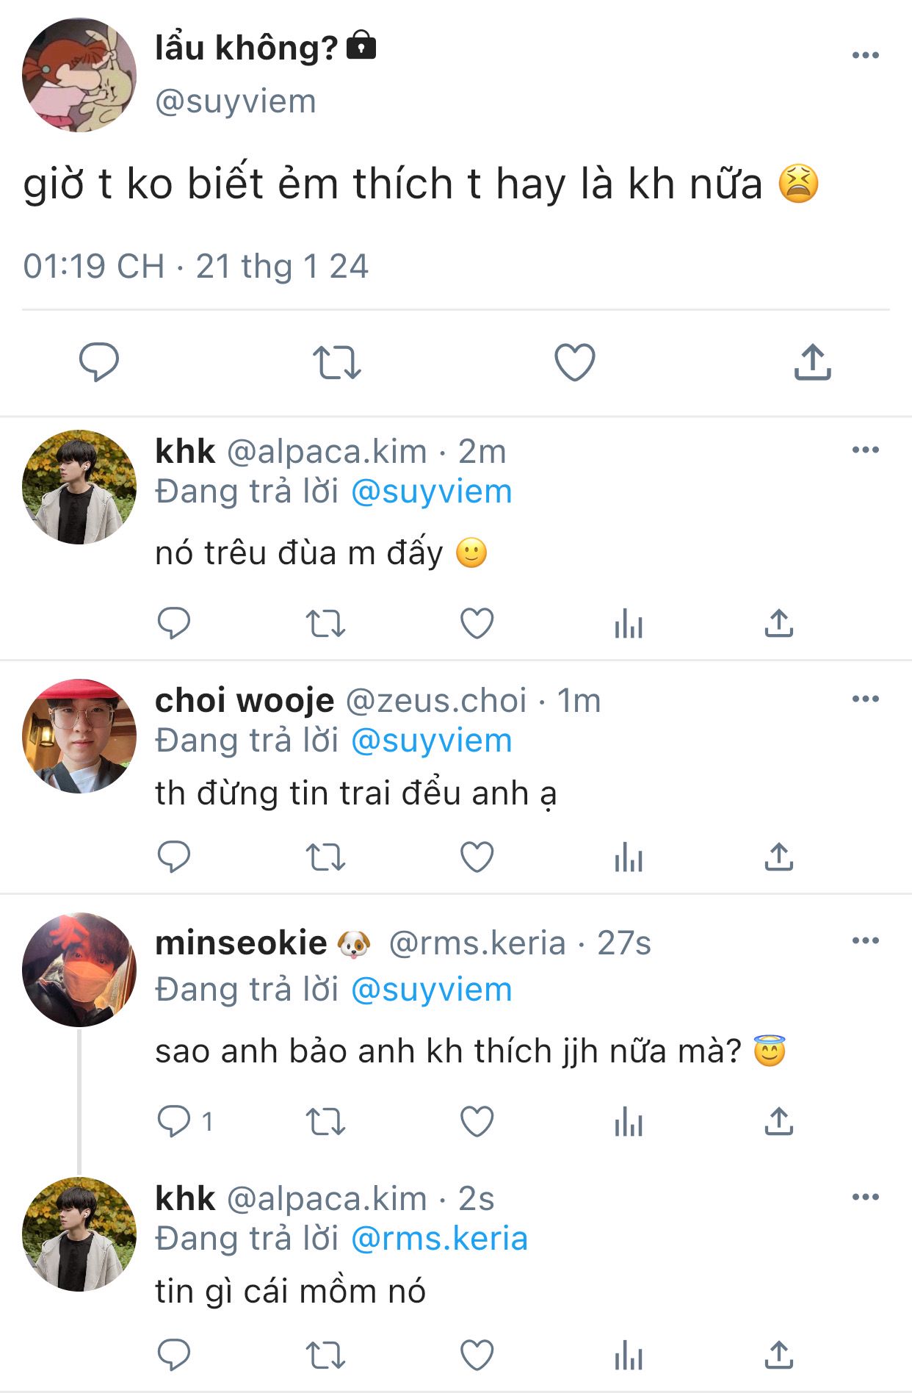Open more options on main tweet
This screenshot has height=1393, width=912.
coord(865,55)
